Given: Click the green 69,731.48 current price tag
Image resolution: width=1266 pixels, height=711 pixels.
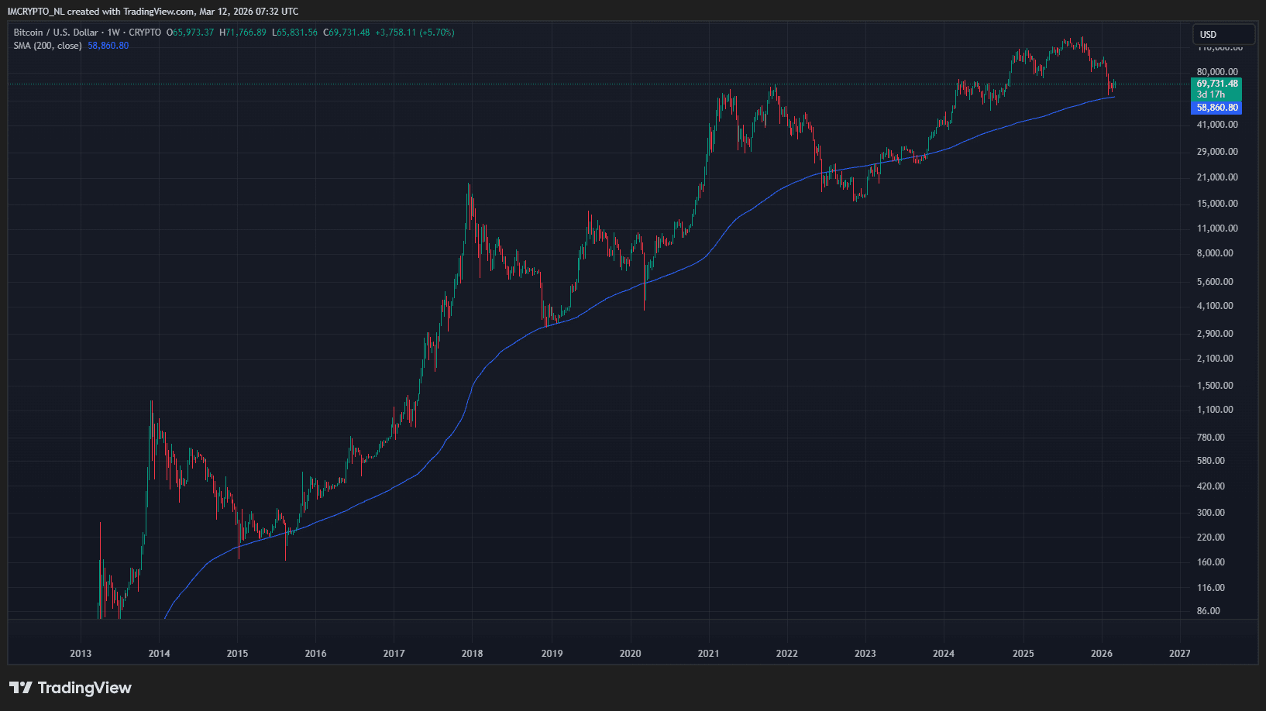Looking at the screenshot, I should coord(1216,84).
